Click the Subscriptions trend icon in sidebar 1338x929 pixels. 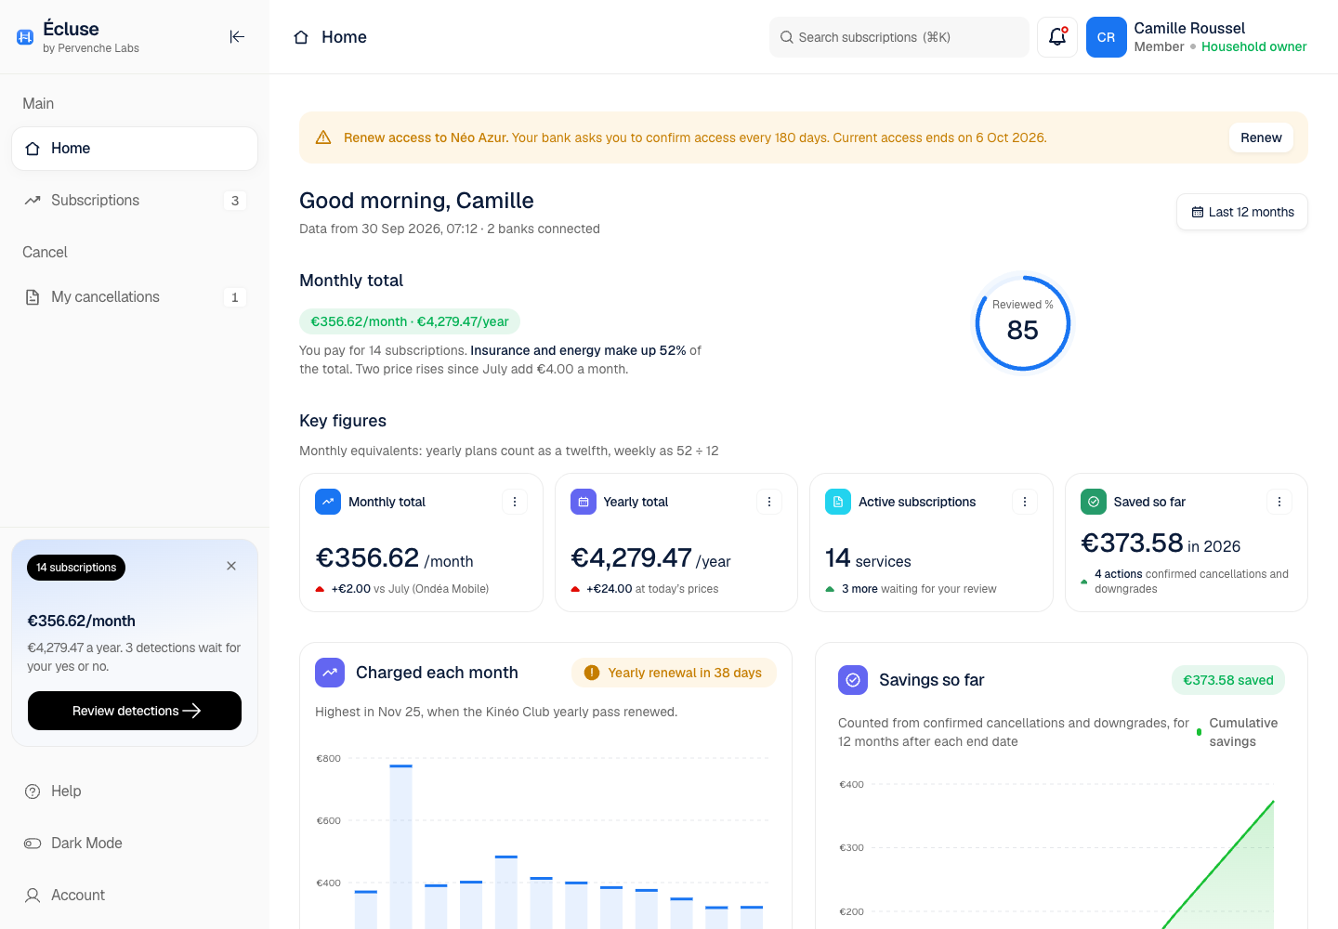pyautogui.click(x=33, y=201)
